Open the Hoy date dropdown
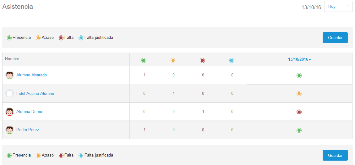 point(338,7)
